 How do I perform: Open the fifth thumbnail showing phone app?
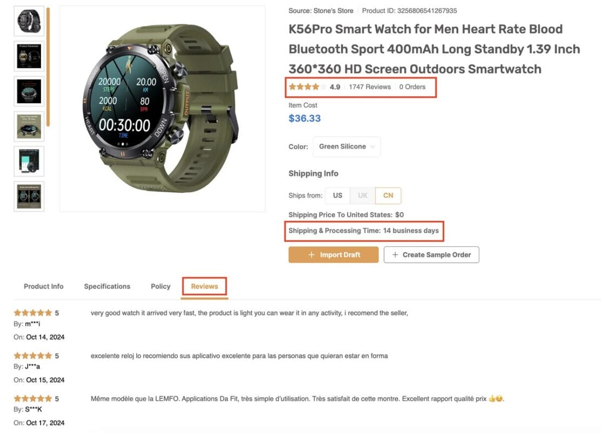(29, 161)
